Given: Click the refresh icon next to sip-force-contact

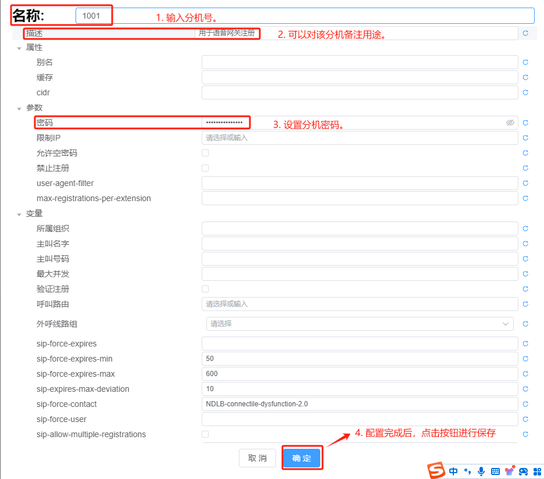Looking at the screenshot, I should coord(525,404).
